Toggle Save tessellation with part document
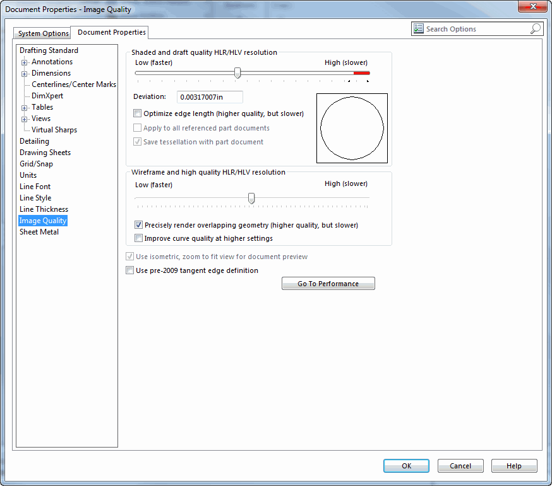The height and width of the screenshot is (486, 552). tap(137, 142)
